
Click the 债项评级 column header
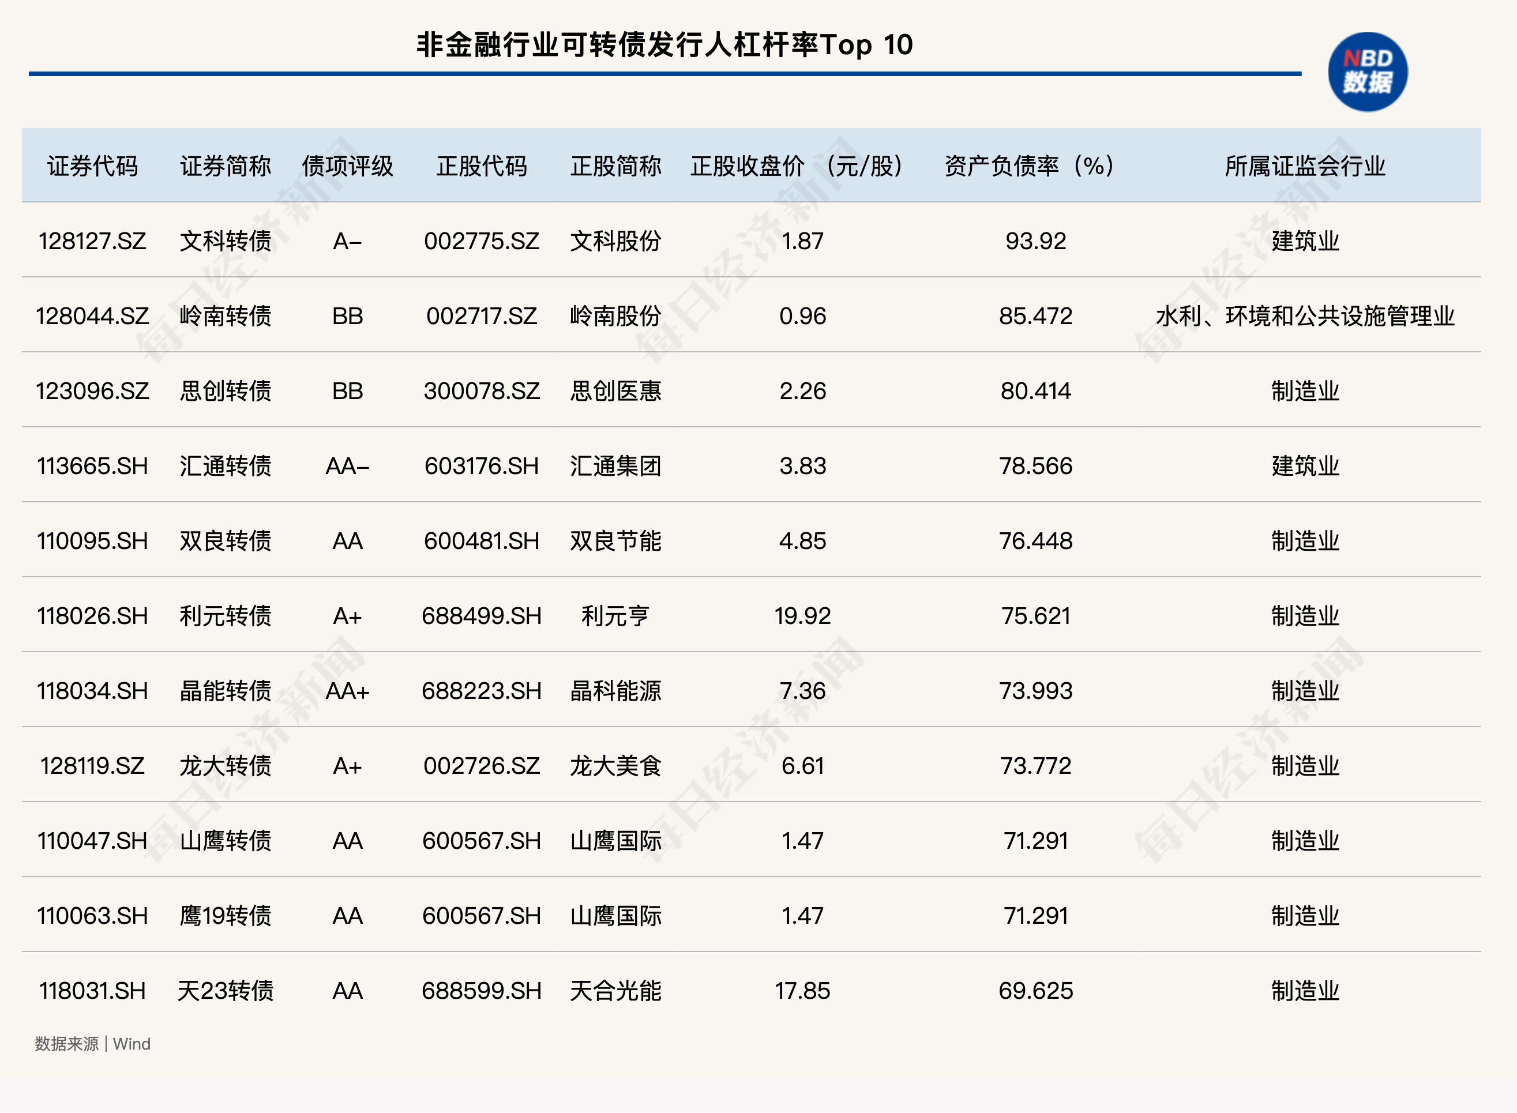tap(347, 166)
